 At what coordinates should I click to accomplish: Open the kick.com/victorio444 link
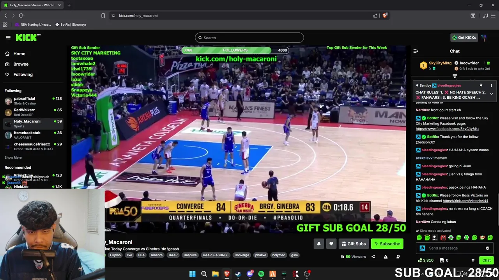[x=465, y=201]
